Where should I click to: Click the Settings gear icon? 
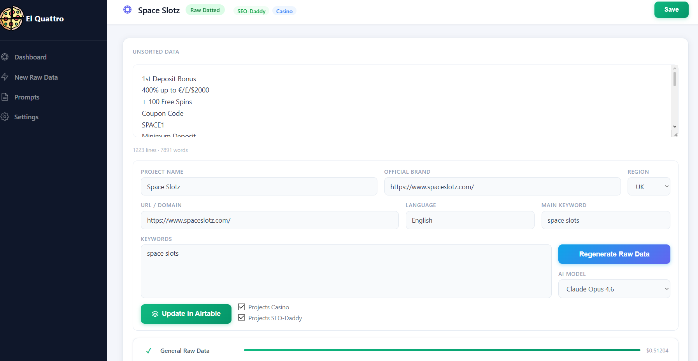pyautogui.click(x=5, y=117)
